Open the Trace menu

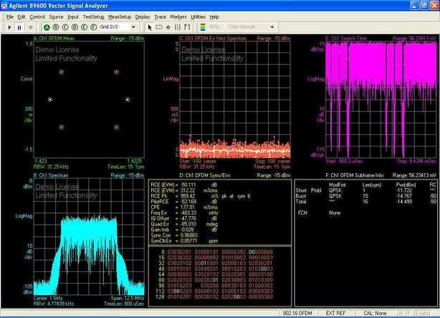pyautogui.click(x=161, y=17)
